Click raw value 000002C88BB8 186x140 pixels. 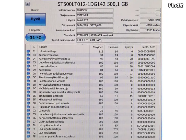[146, 52]
